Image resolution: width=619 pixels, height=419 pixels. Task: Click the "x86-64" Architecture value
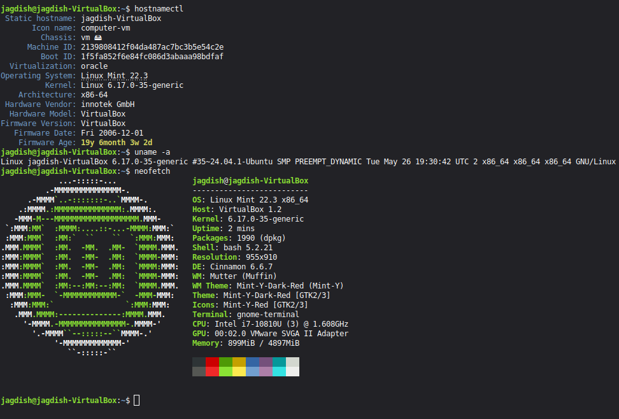click(x=94, y=95)
